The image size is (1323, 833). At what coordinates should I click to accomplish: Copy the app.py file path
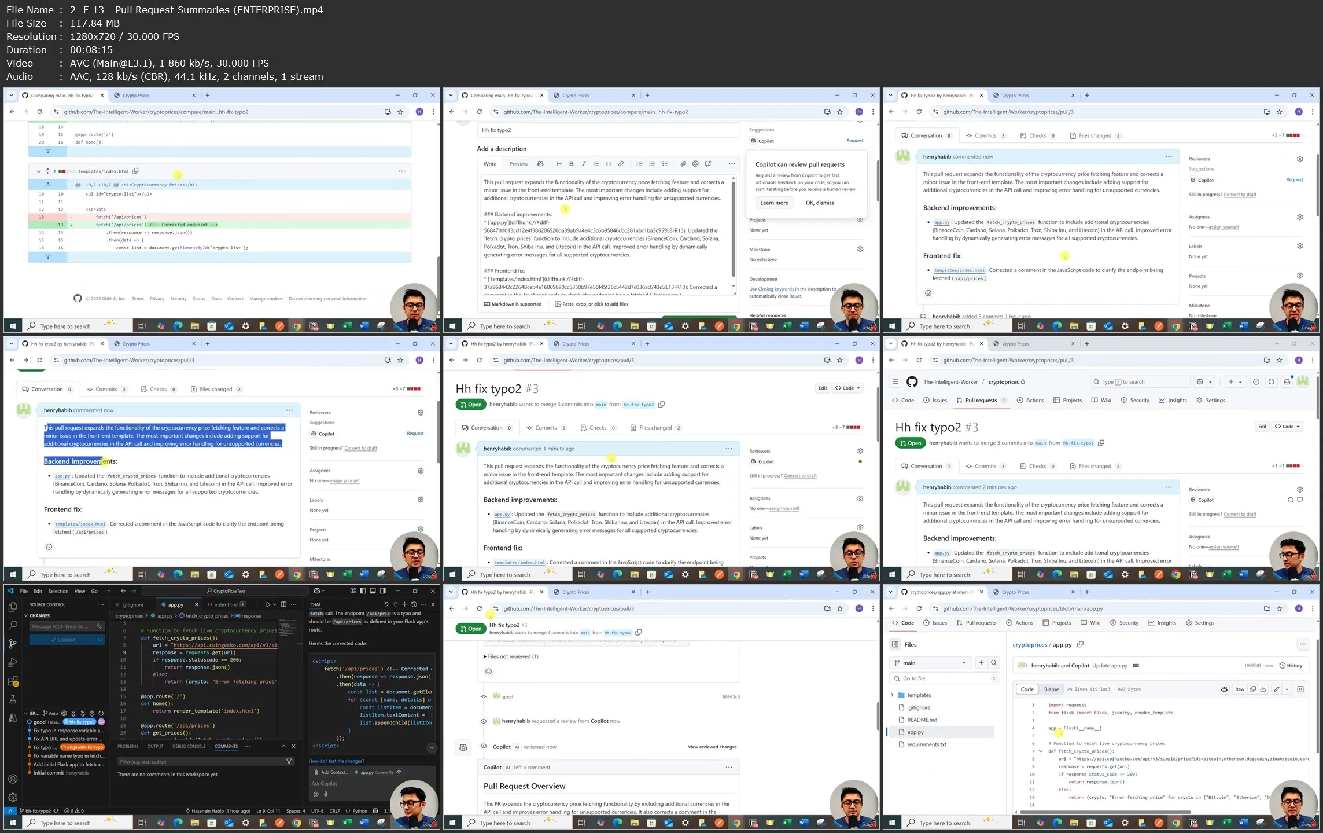point(1080,644)
